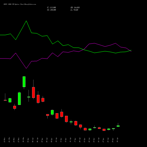Click the "23 Mar" date label
This screenshot has width=147, height=147.
pyautogui.click(x=4, y=140)
